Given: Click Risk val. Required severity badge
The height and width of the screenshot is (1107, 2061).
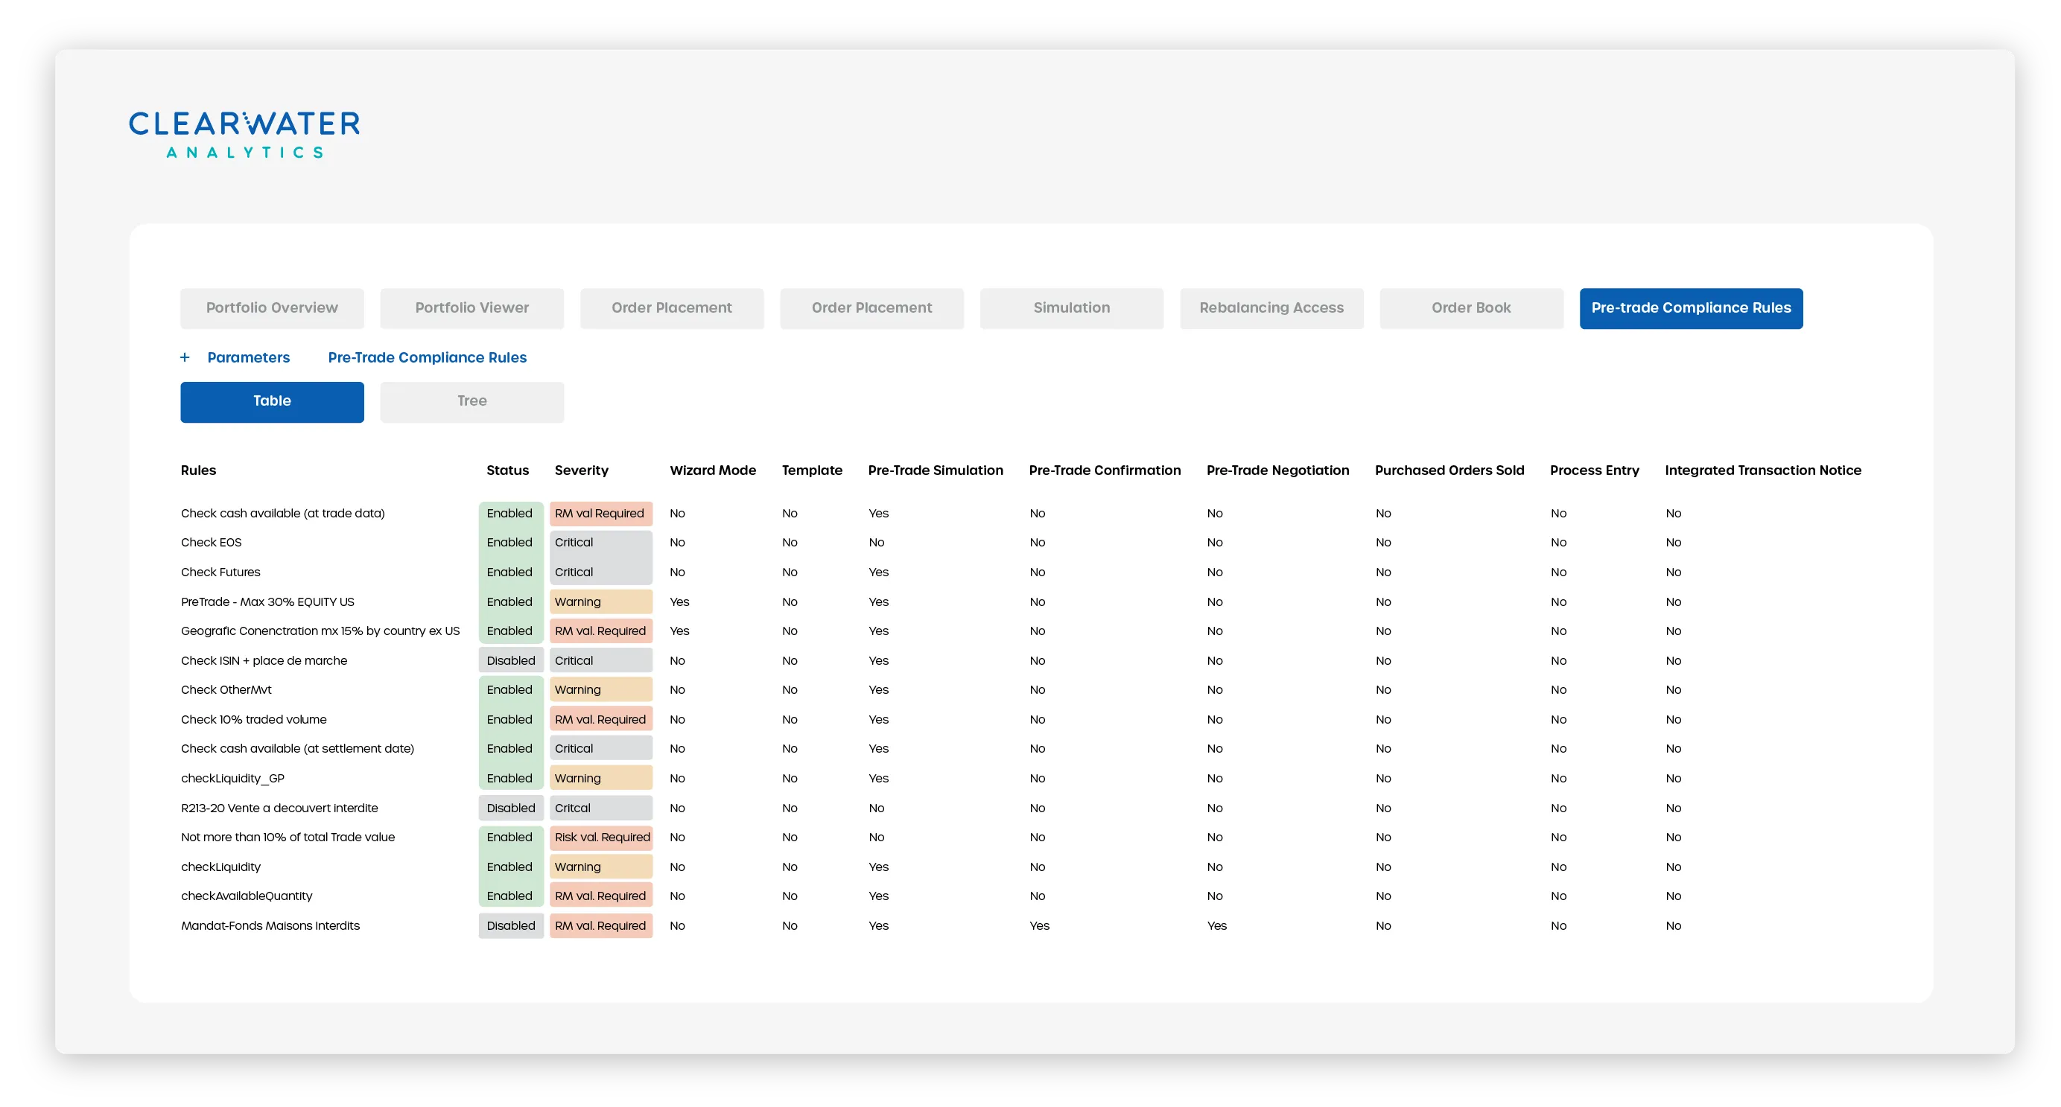Looking at the screenshot, I should 602,837.
